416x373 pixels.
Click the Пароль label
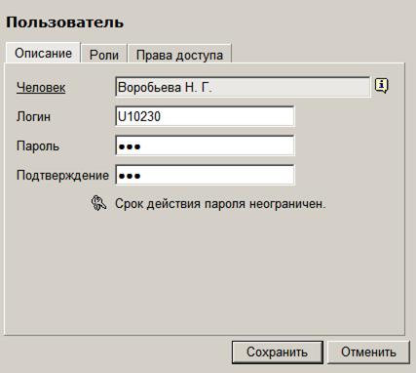(38, 146)
